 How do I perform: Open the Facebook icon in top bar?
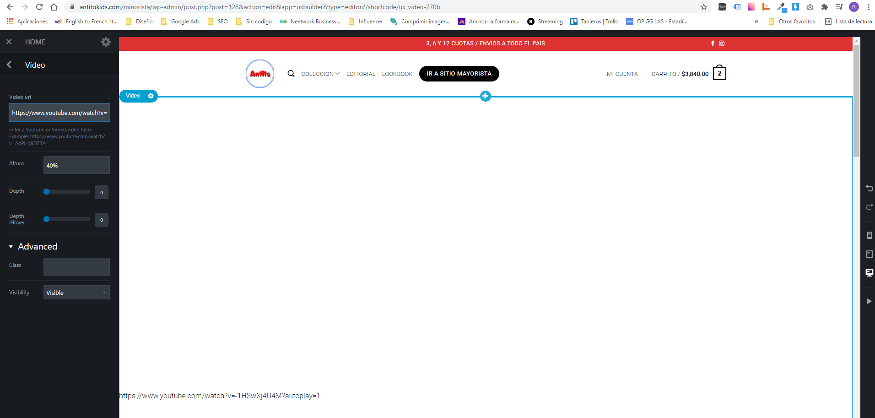[x=713, y=43]
